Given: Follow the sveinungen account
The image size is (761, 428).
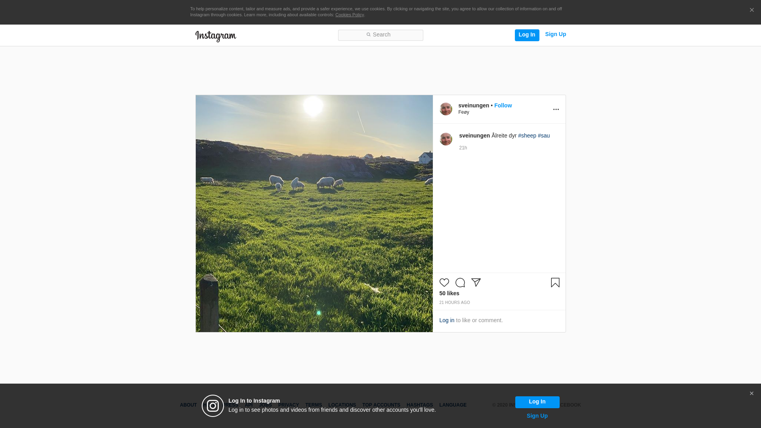Looking at the screenshot, I should tap(503, 105).
